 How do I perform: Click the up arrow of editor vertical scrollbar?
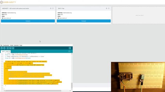[x=72, y=54]
